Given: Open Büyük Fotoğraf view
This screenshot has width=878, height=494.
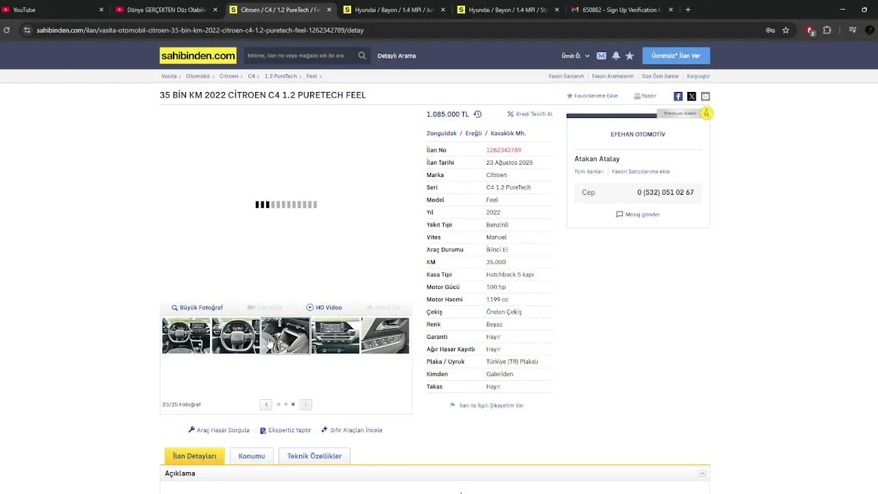Looking at the screenshot, I should pos(198,307).
